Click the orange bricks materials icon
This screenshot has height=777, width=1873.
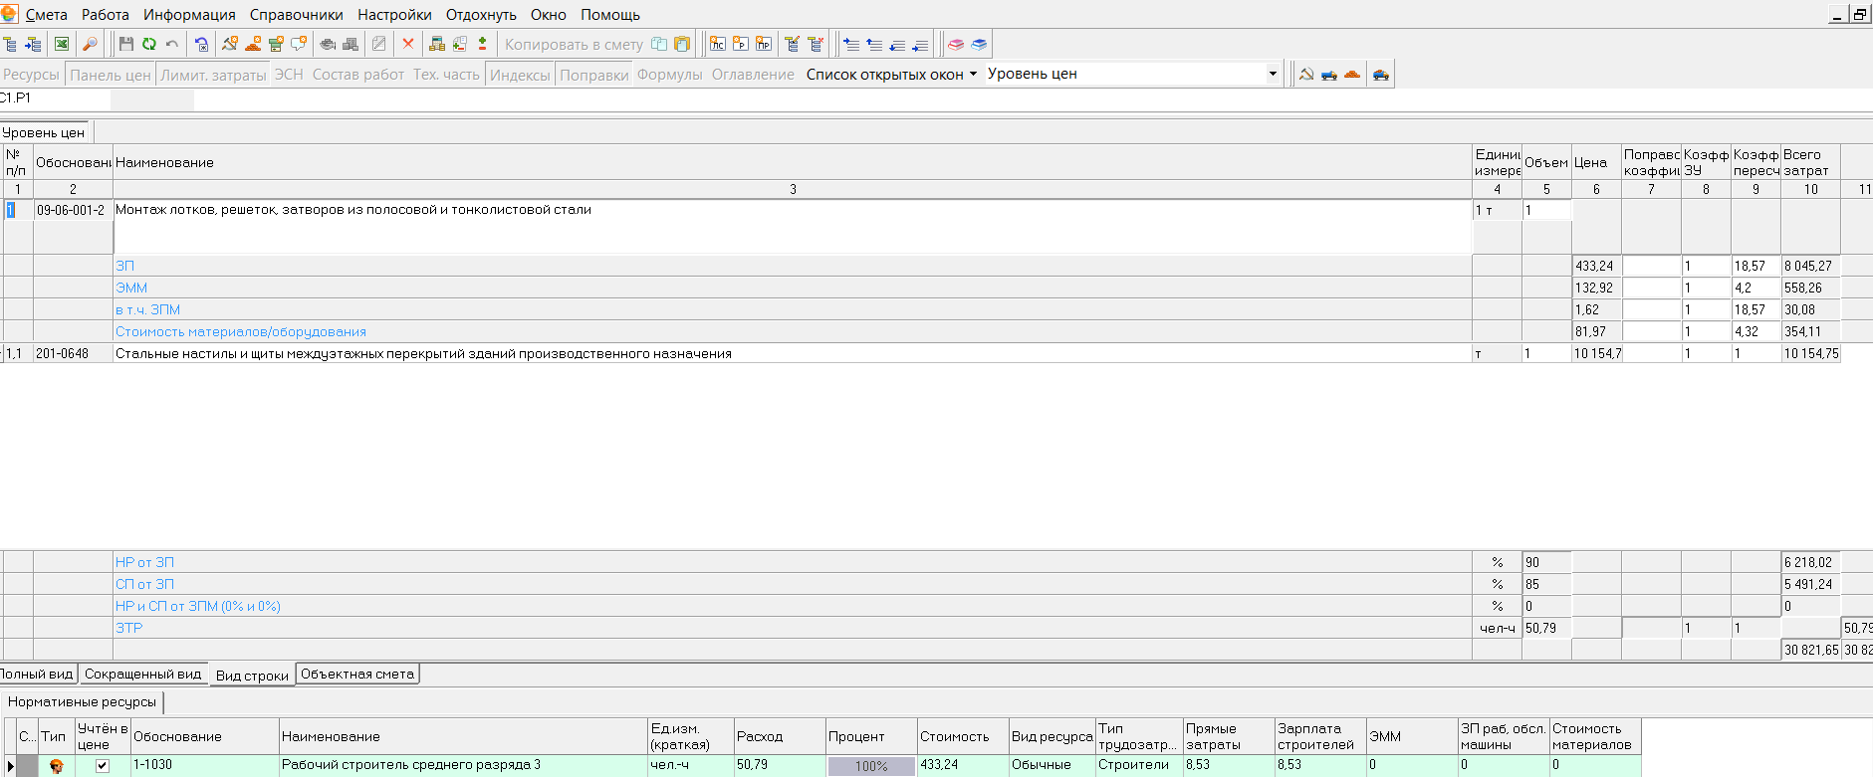pyautogui.click(x=1352, y=74)
